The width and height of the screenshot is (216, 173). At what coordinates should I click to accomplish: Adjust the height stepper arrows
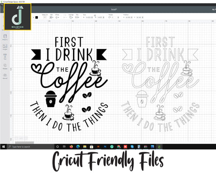[103, 18]
